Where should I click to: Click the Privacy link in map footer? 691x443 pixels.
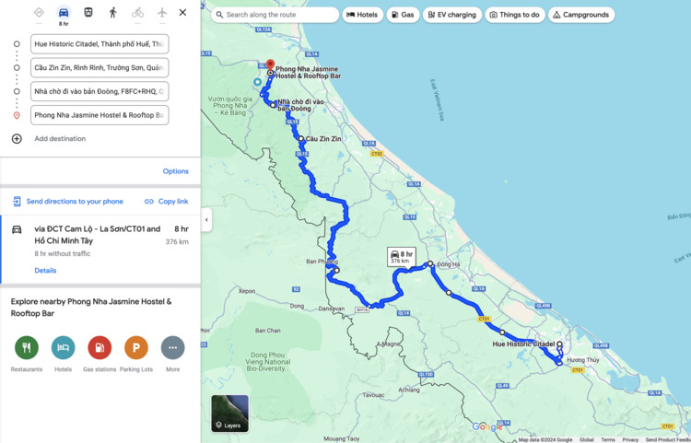tap(630, 439)
